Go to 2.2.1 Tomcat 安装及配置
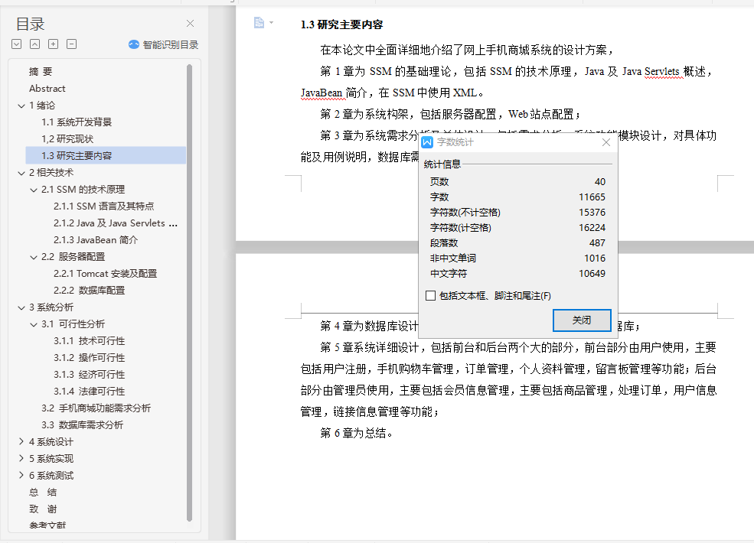Image resolution: width=754 pixels, height=543 pixels. 106,274
